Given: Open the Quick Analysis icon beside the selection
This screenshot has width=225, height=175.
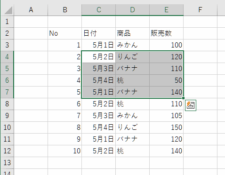Looking at the screenshot, I should (x=191, y=105).
